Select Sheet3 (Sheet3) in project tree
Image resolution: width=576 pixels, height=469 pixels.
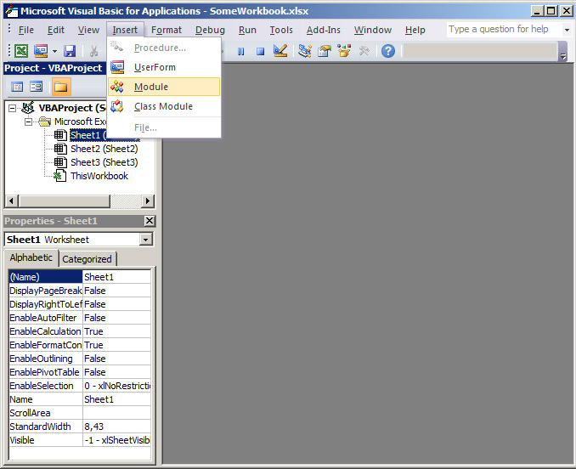point(104,162)
